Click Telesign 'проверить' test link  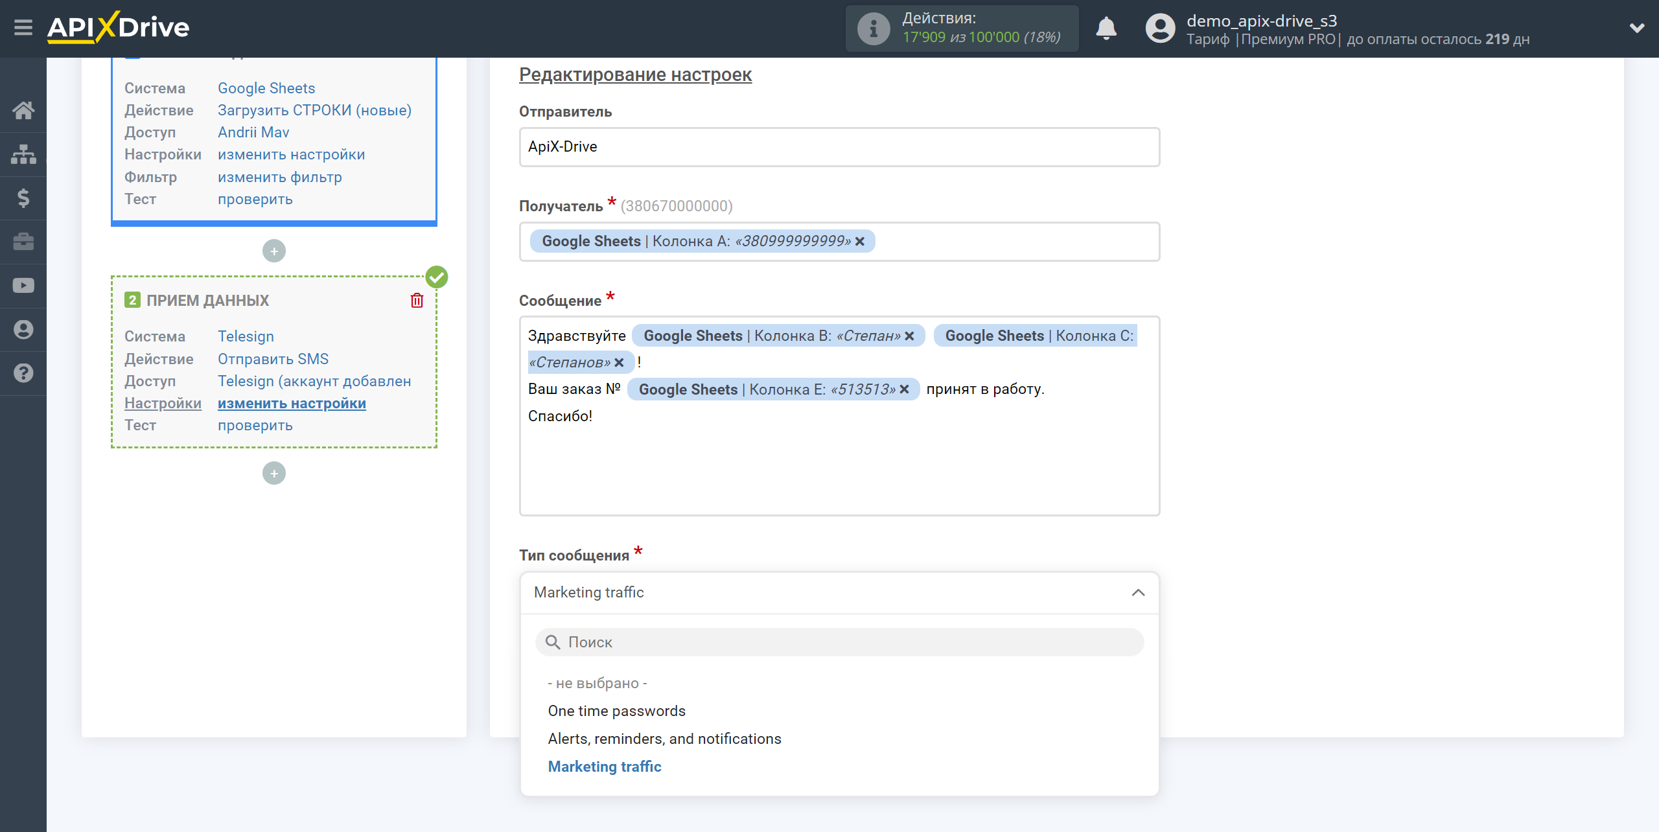(255, 425)
